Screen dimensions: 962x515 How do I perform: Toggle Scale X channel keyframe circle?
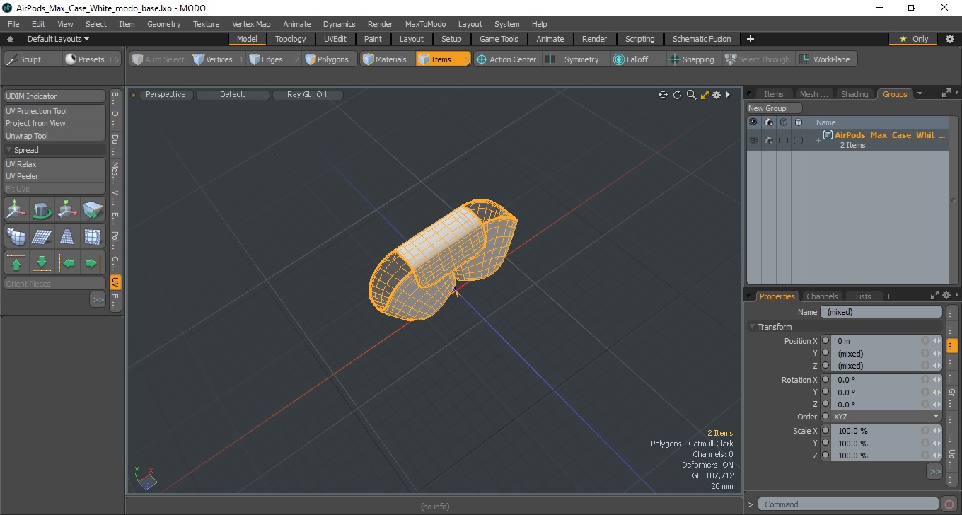click(825, 431)
